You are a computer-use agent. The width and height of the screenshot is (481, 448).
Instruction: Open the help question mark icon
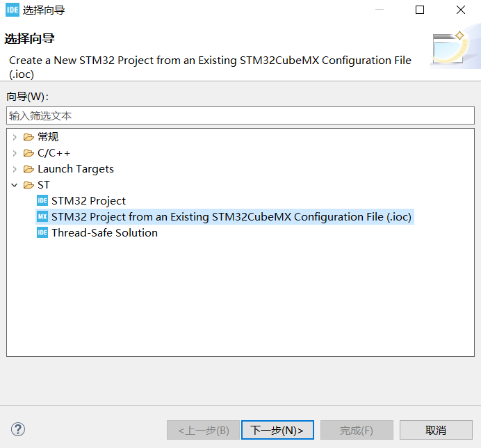tap(18, 429)
